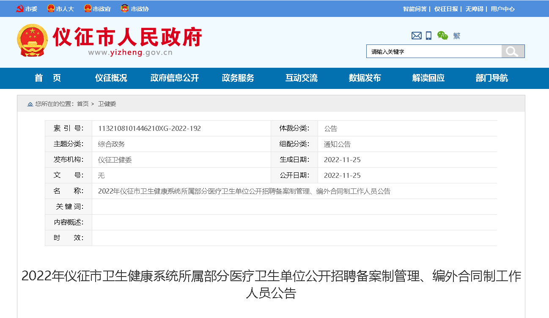Click the 仪征卫健委 publisher value

pyautogui.click(x=115, y=160)
